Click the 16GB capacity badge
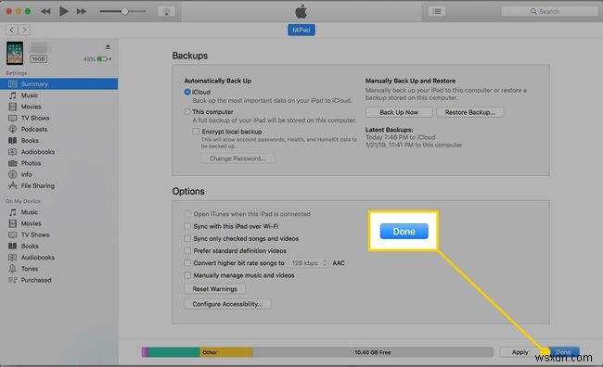Image resolution: width=603 pixels, height=367 pixels. tap(38, 58)
